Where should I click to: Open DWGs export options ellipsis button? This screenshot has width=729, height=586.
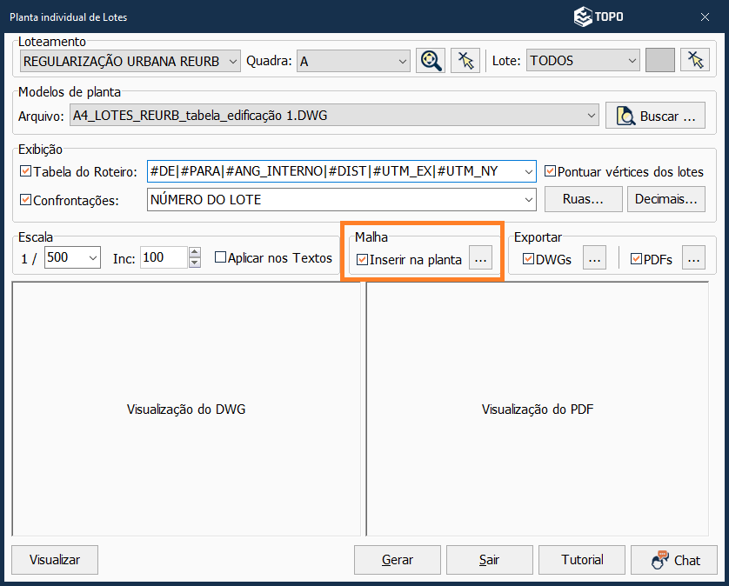pos(593,258)
